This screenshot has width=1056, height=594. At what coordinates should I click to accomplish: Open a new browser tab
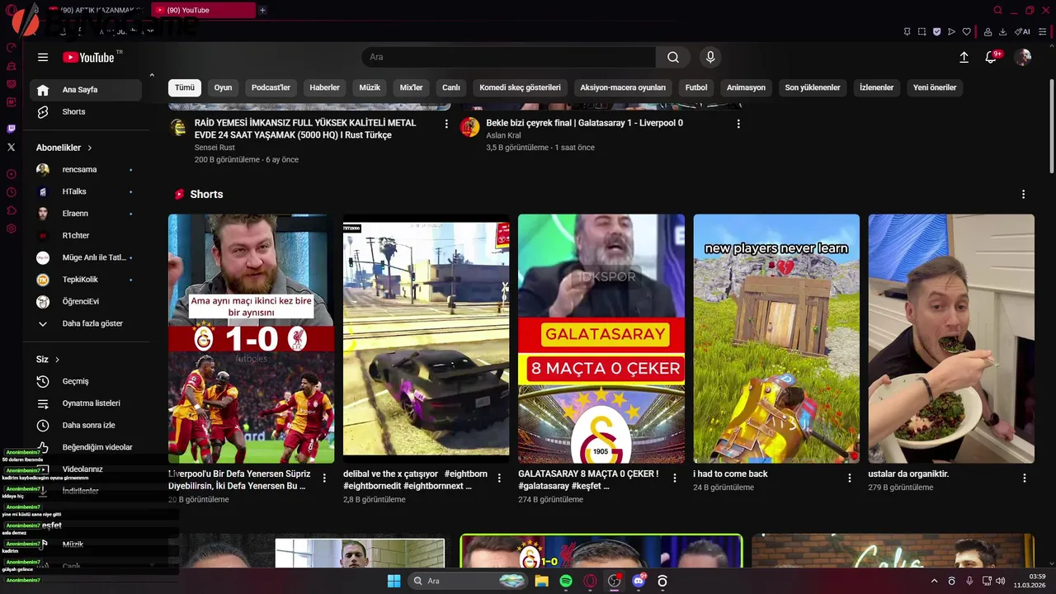[x=262, y=11]
